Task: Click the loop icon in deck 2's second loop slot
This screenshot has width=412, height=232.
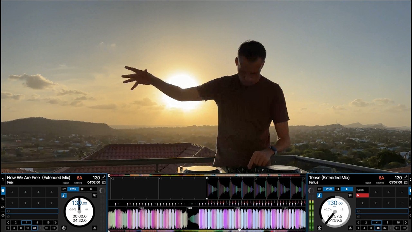Action: click(359, 217)
